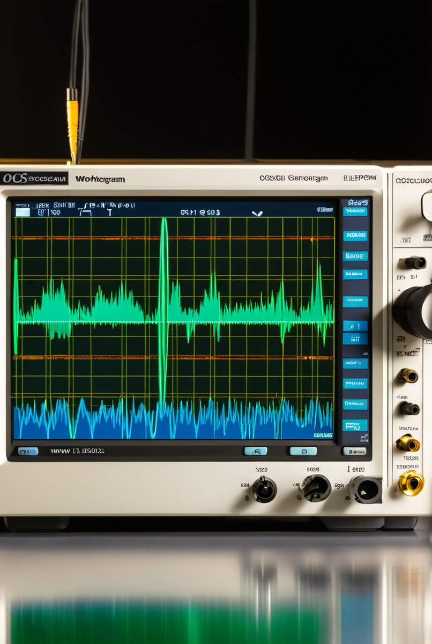Touch the upper gold connector on the right panel
Screen dimensions: 432x644
click(408, 376)
